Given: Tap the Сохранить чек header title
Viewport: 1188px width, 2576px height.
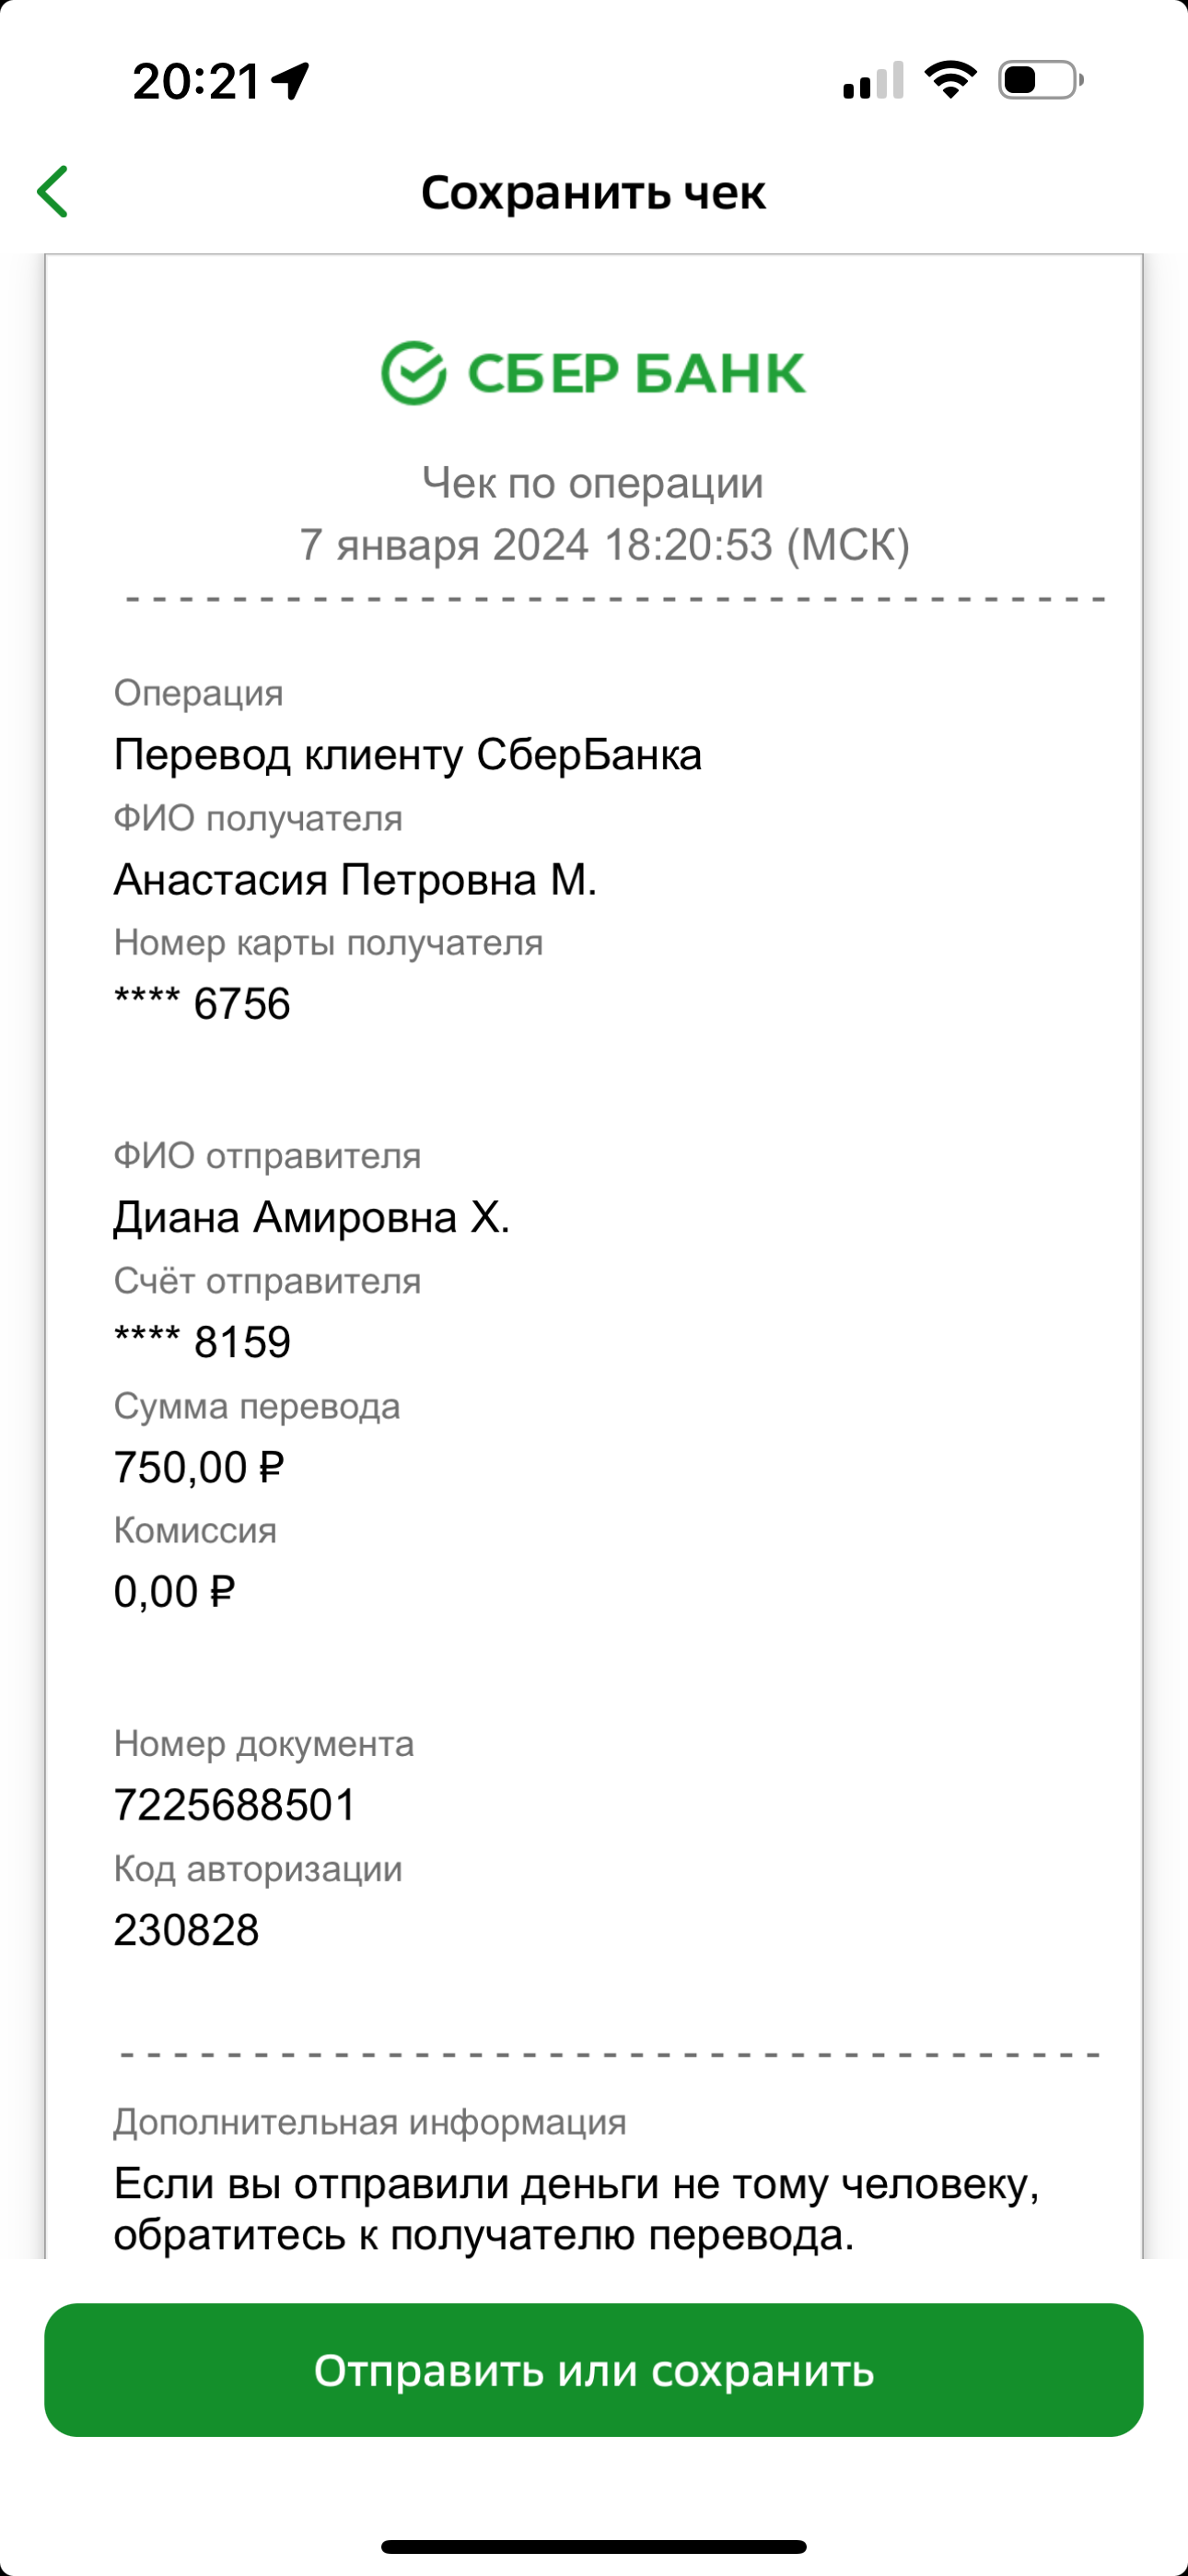Looking at the screenshot, I should [x=593, y=192].
